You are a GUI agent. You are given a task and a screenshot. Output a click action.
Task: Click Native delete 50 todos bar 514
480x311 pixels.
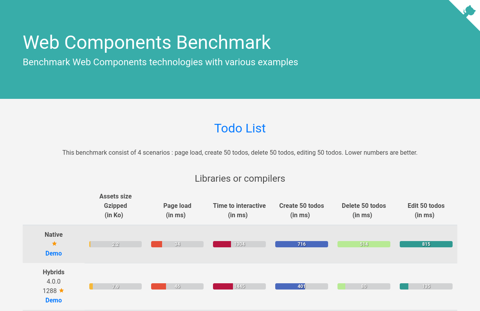click(364, 244)
